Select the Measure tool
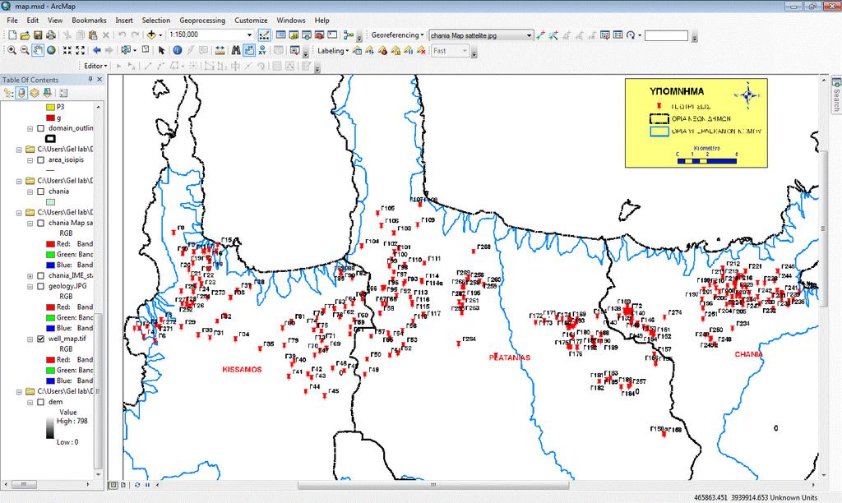The image size is (842, 503). [220, 50]
